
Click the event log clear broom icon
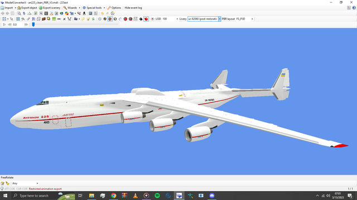[7, 183]
